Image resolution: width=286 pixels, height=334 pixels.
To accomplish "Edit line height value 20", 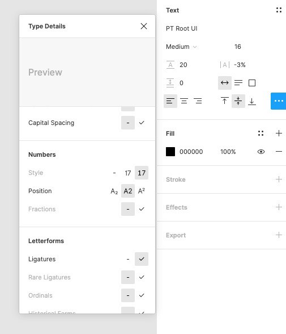I will tap(183, 65).
